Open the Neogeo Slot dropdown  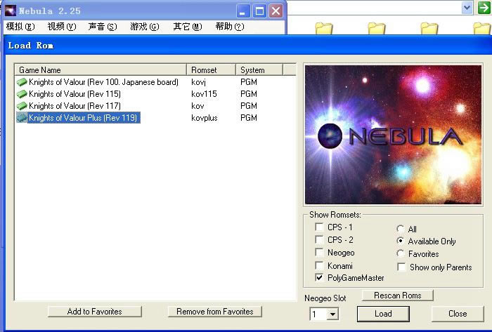coord(332,314)
